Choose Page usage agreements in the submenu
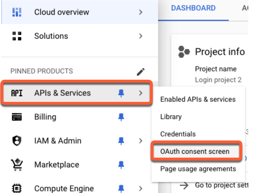 (198, 169)
